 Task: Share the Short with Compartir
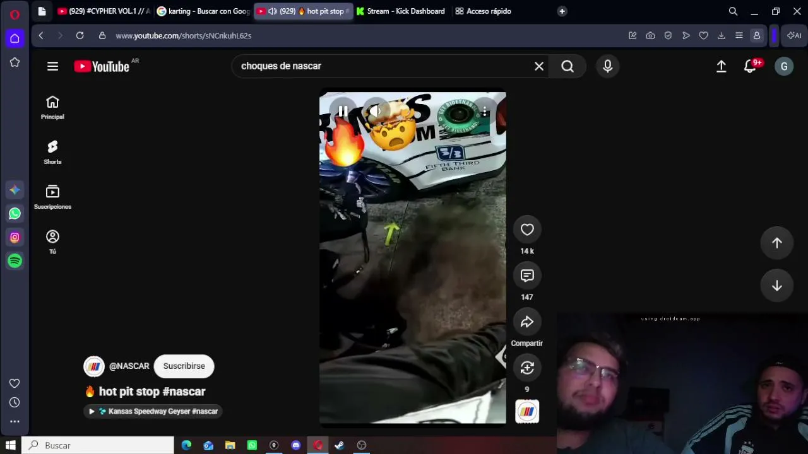(x=527, y=322)
